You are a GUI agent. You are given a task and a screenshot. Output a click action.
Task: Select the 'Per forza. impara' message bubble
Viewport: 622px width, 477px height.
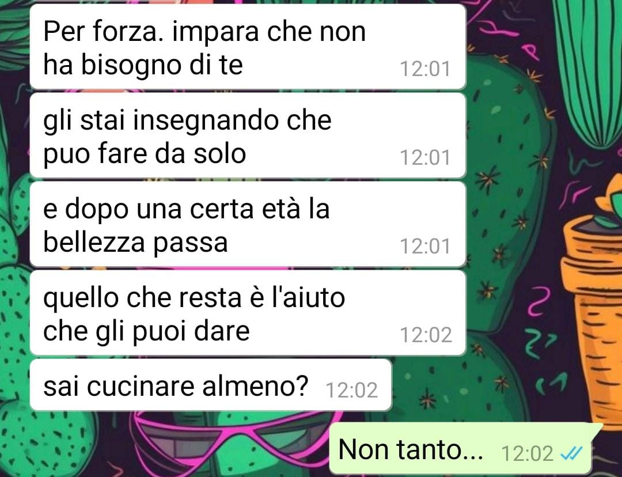[248, 47]
